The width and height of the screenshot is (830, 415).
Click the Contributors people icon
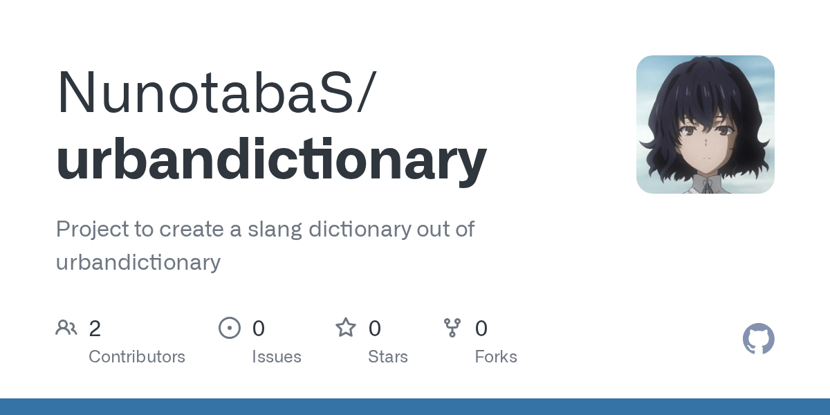pos(66,328)
